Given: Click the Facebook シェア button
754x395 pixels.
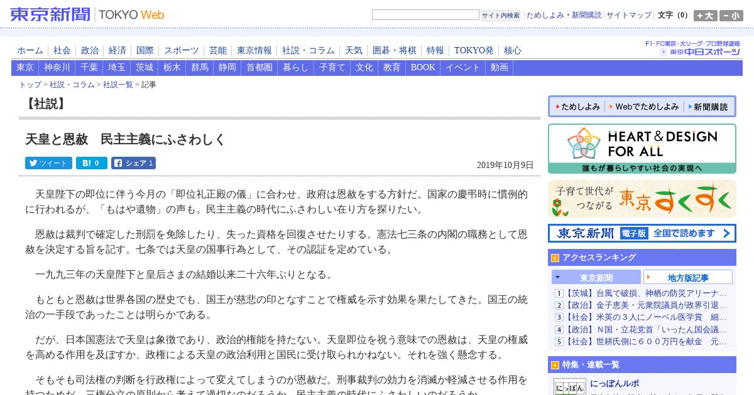Looking at the screenshot, I should (x=133, y=163).
